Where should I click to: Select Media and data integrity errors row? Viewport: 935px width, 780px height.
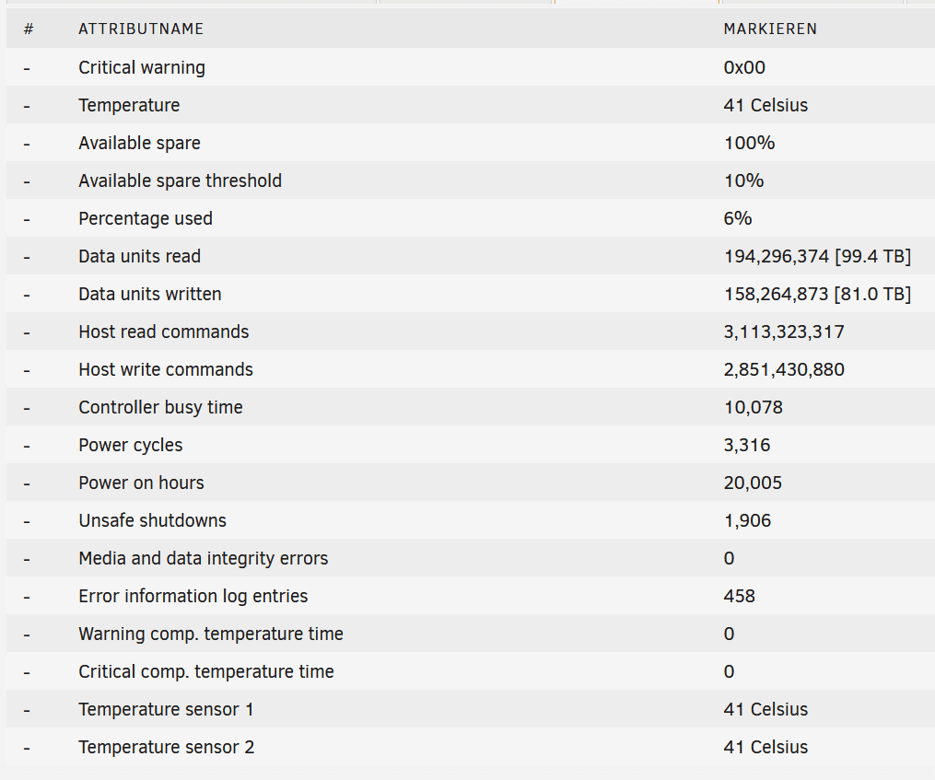(203, 558)
